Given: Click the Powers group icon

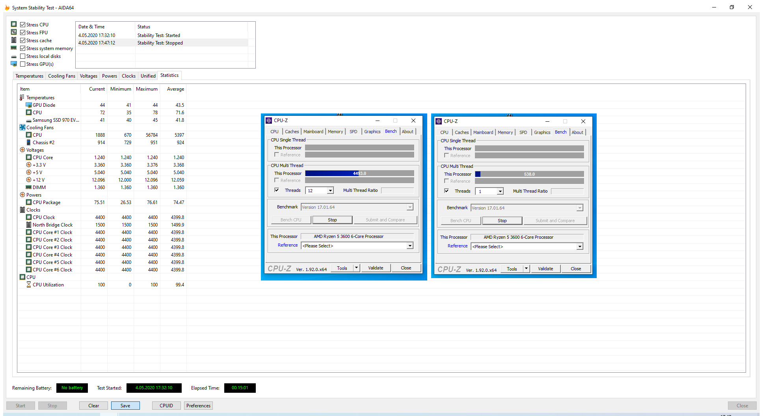Looking at the screenshot, I should tap(22, 195).
